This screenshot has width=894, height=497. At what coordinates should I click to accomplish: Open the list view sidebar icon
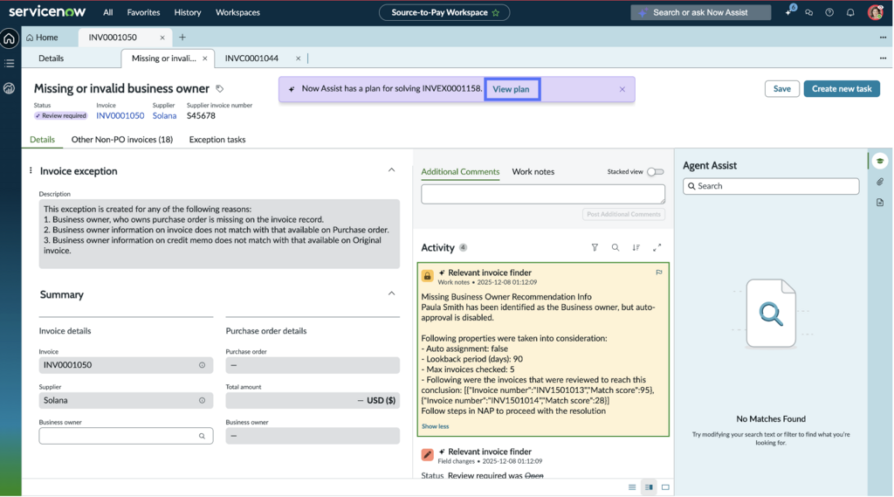coord(9,64)
